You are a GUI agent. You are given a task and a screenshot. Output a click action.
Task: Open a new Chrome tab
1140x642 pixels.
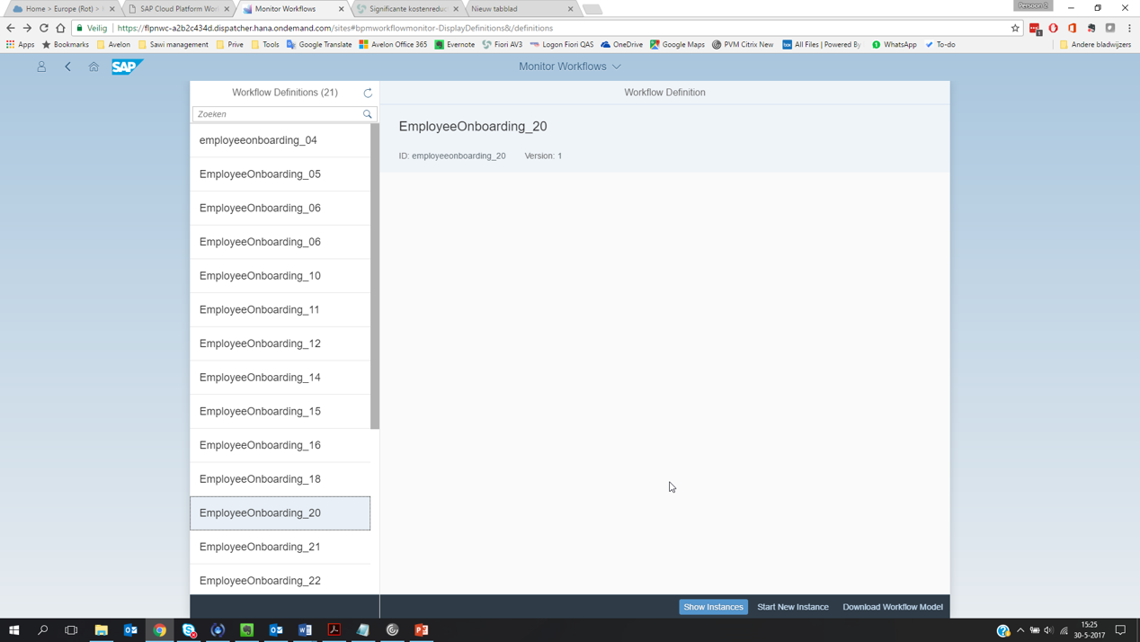tap(592, 9)
